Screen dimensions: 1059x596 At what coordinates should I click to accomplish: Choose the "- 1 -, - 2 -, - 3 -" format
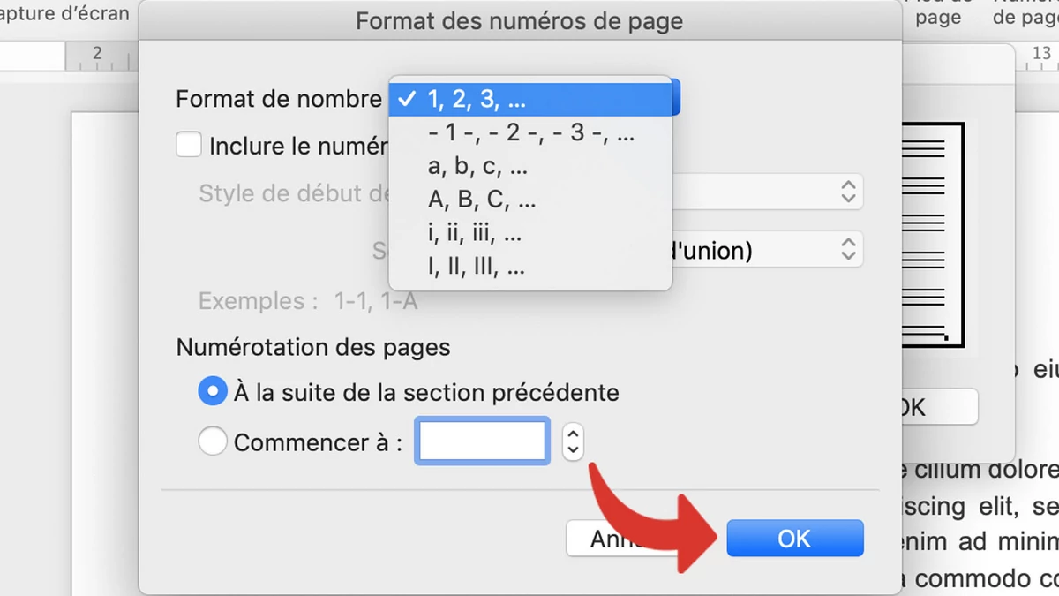pyautogui.click(x=530, y=133)
